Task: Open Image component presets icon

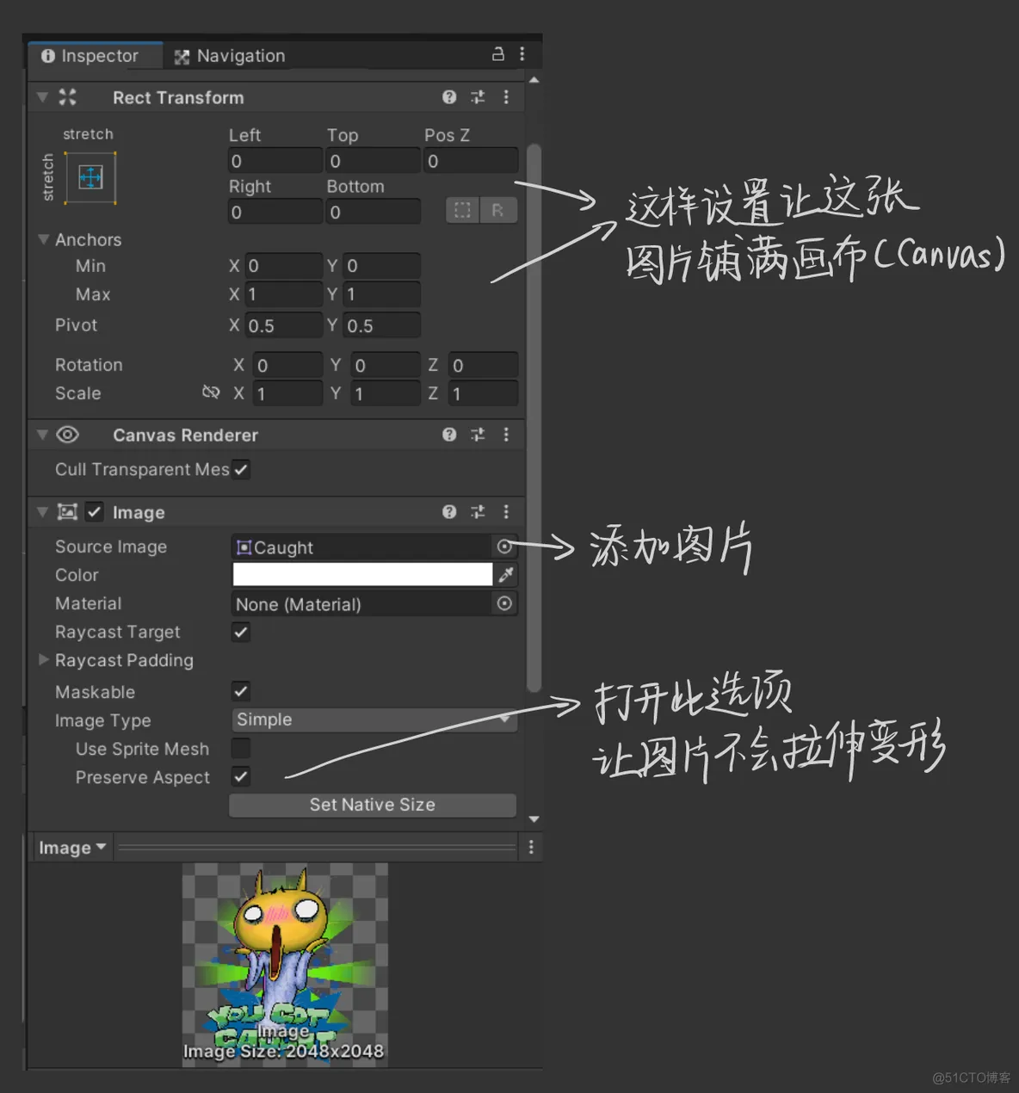Action: click(x=478, y=512)
